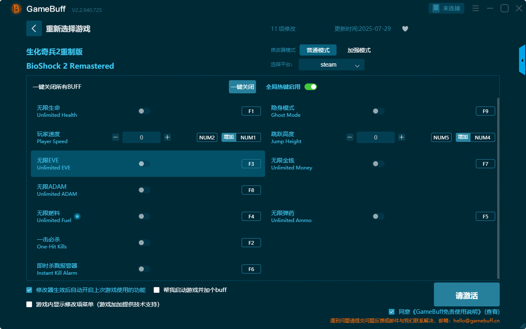
Task: Click the hello@gamebuff.cn feedback notice
Action: pyautogui.click(x=415, y=321)
